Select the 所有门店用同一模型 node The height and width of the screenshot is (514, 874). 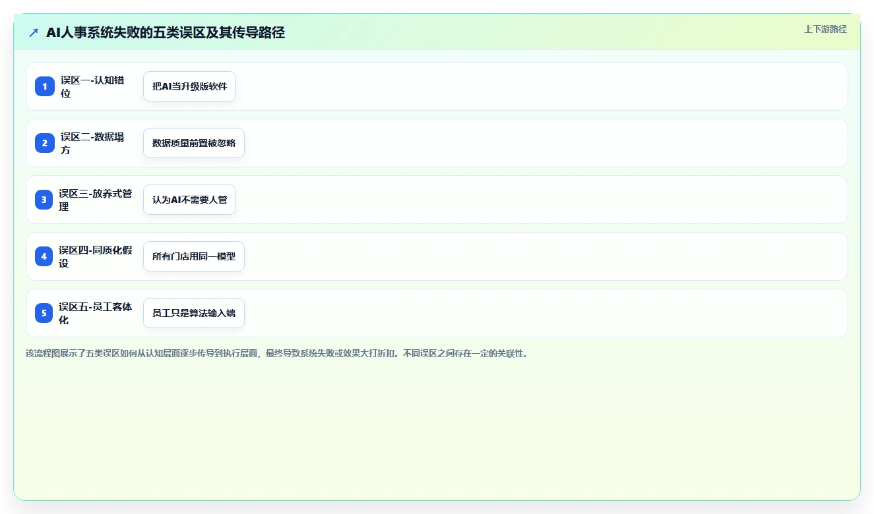(194, 256)
